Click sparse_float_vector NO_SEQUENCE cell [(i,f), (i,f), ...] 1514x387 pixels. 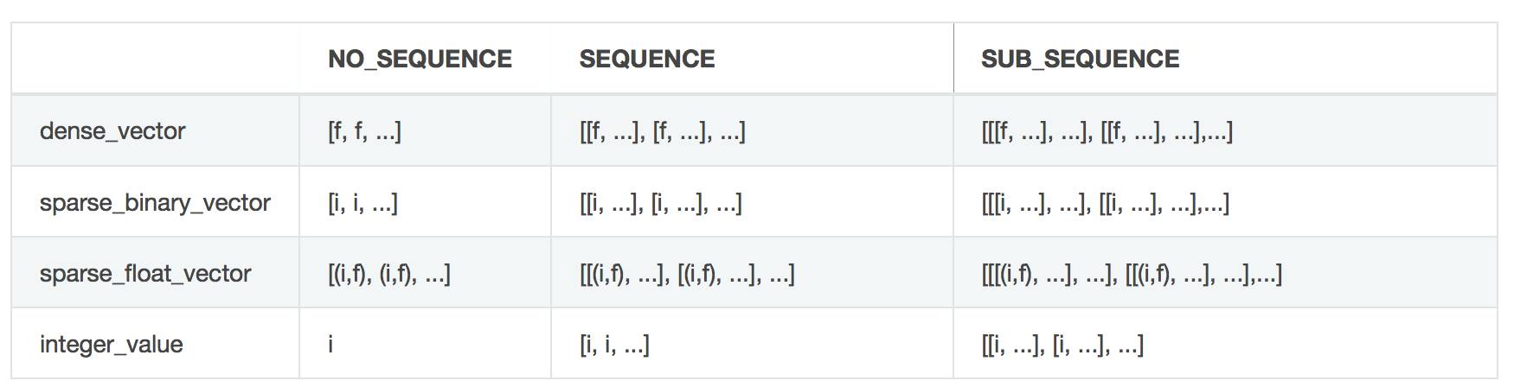click(x=388, y=274)
